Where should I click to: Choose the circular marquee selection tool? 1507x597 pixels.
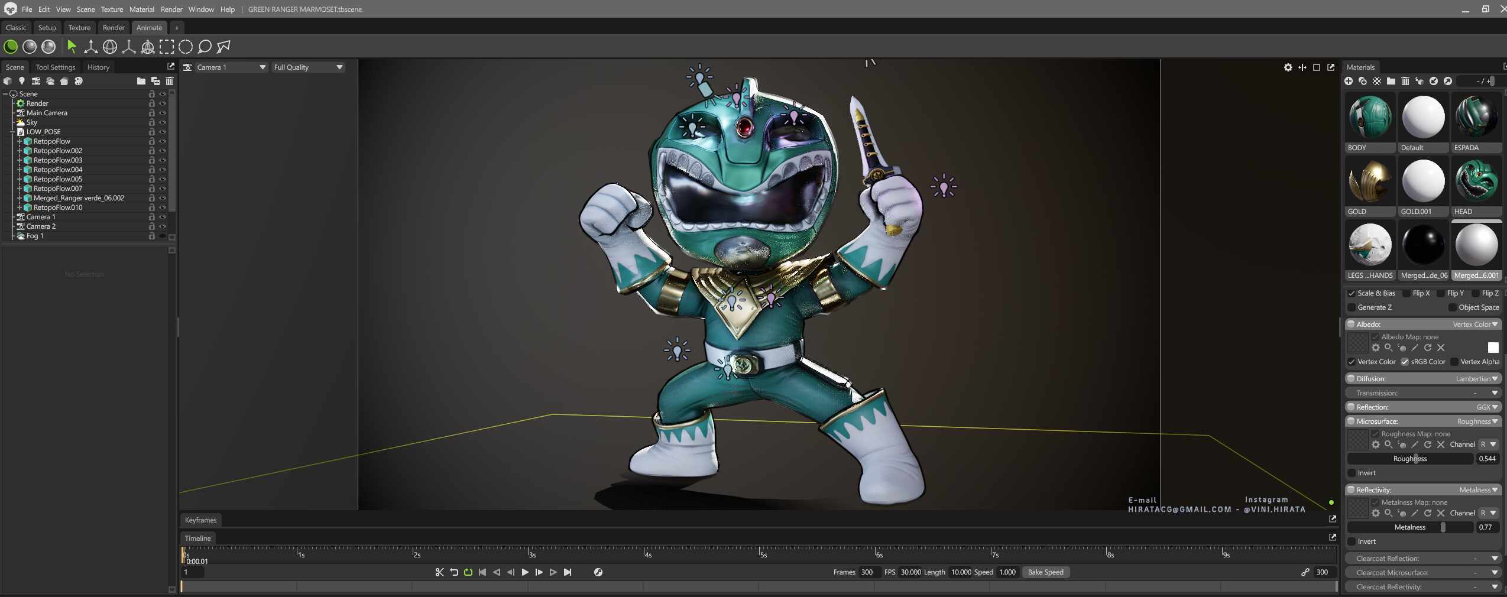point(186,47)
